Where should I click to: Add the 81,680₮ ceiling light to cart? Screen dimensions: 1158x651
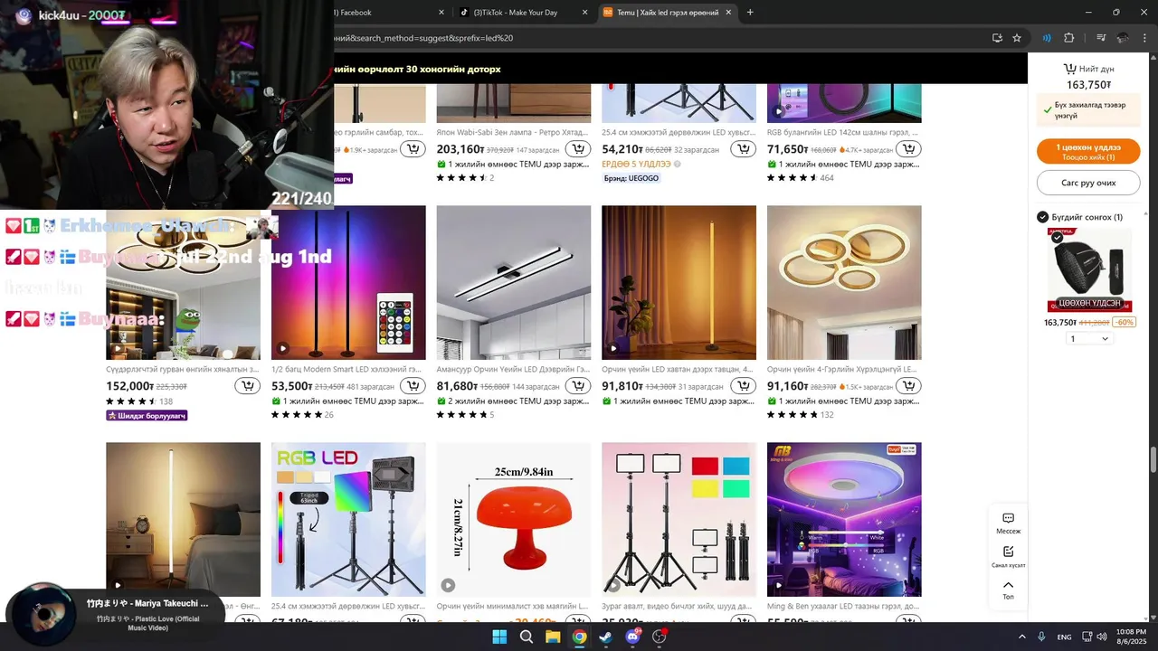pyautogui.click(x=578, y=386)
